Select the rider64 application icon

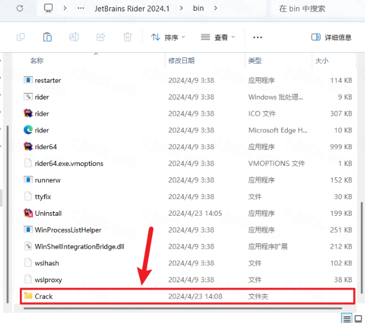(28, 146)
